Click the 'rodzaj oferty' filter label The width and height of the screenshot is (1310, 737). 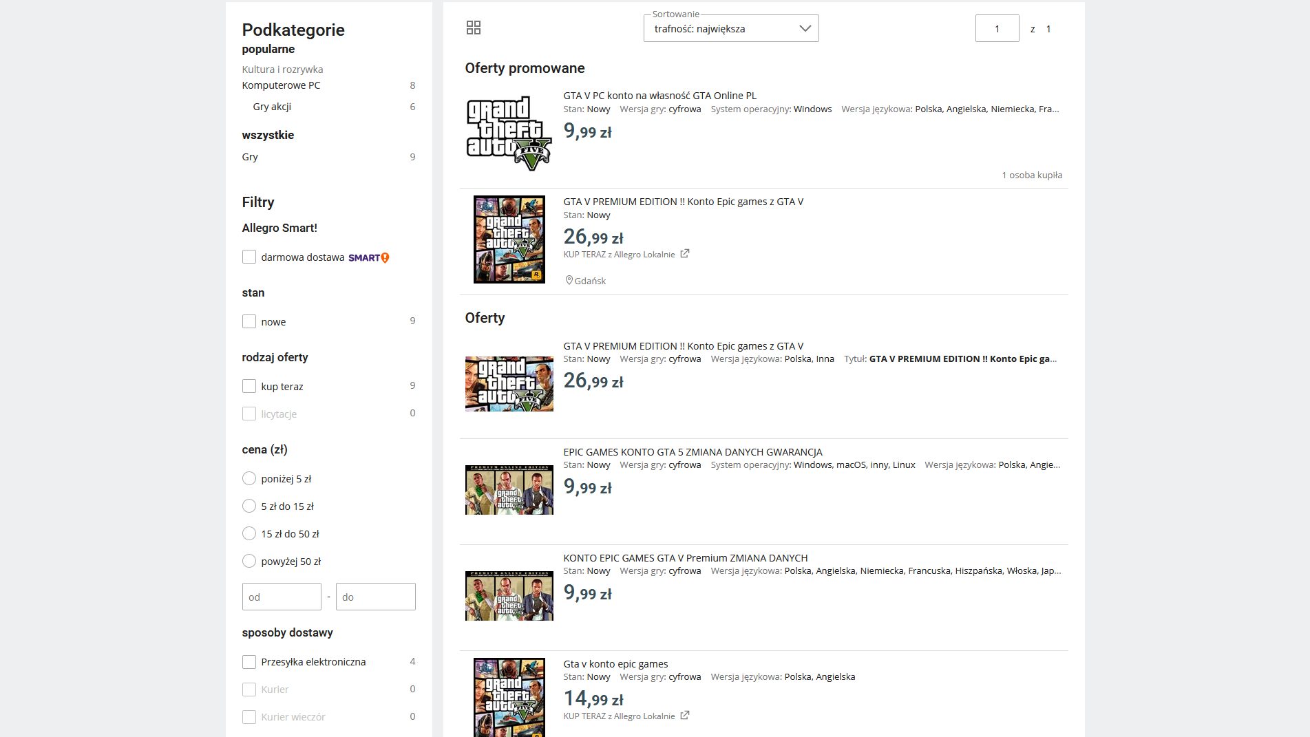click(x=275, y=357)
